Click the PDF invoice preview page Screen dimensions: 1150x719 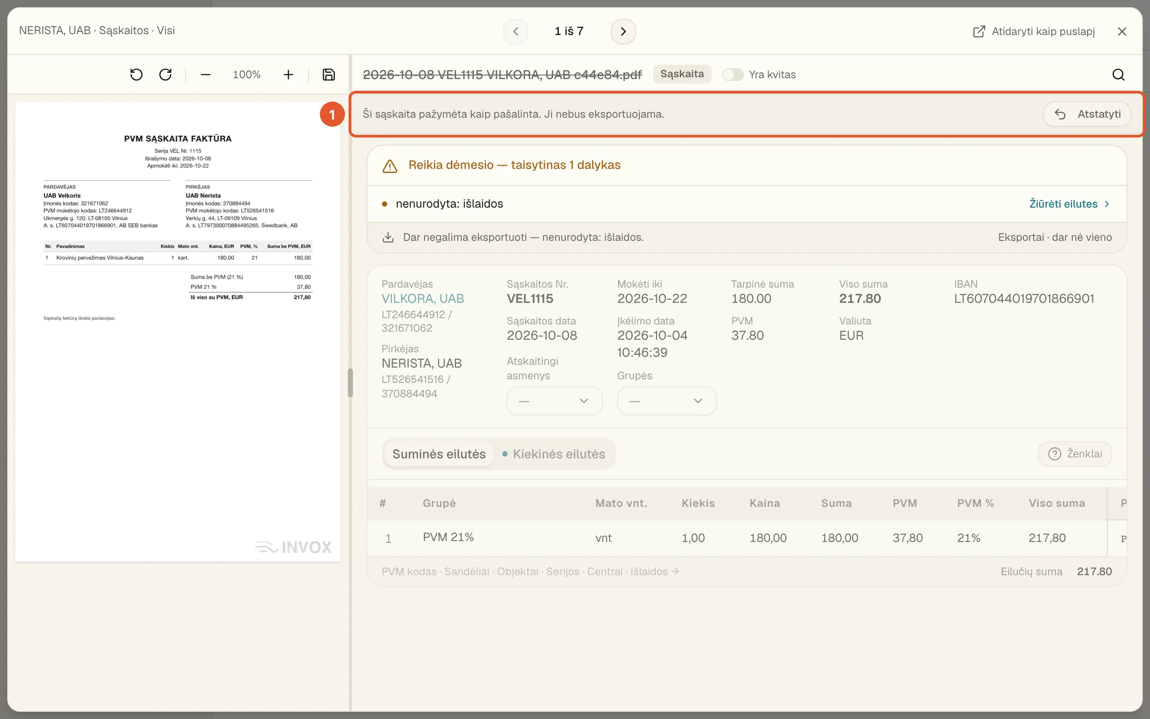coord(178,332)
